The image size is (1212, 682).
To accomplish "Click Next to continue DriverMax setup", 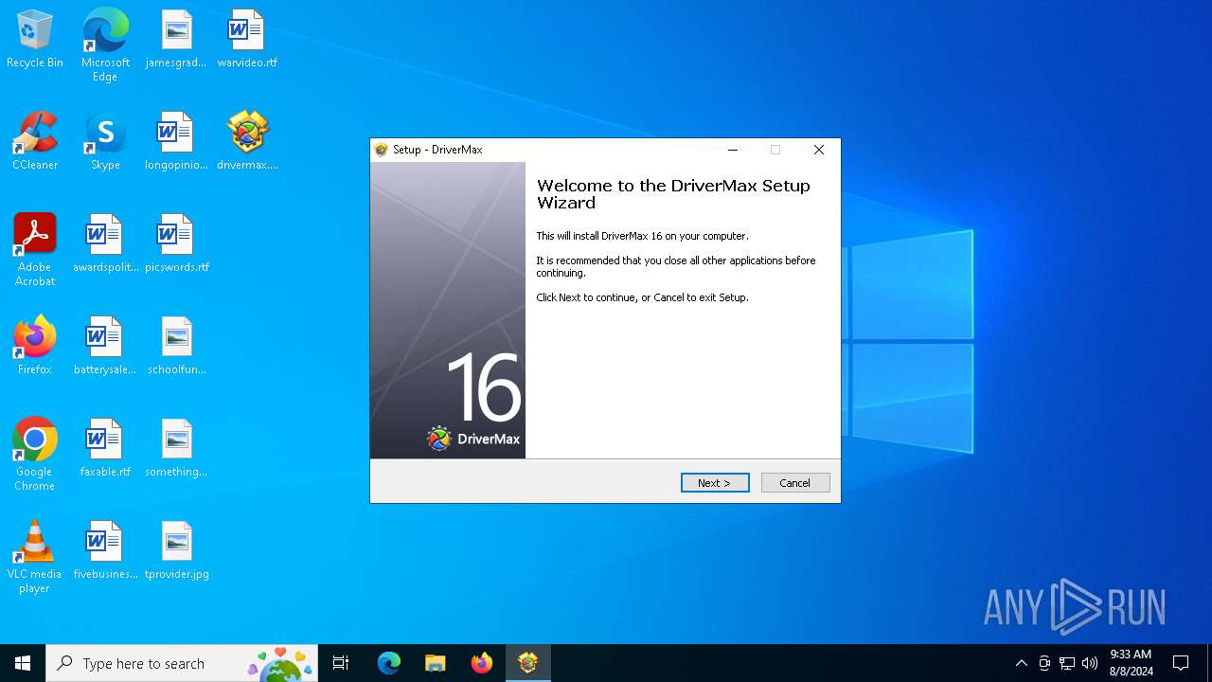I will click(x=715, y=483).
